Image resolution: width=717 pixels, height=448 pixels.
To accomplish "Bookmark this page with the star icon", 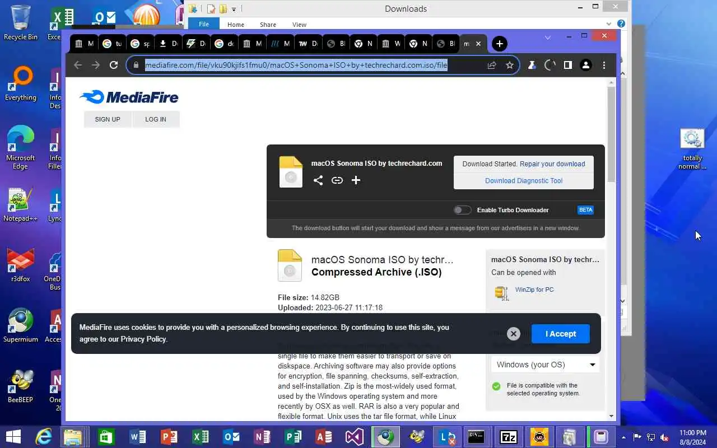I will click(x=510, y=65).
